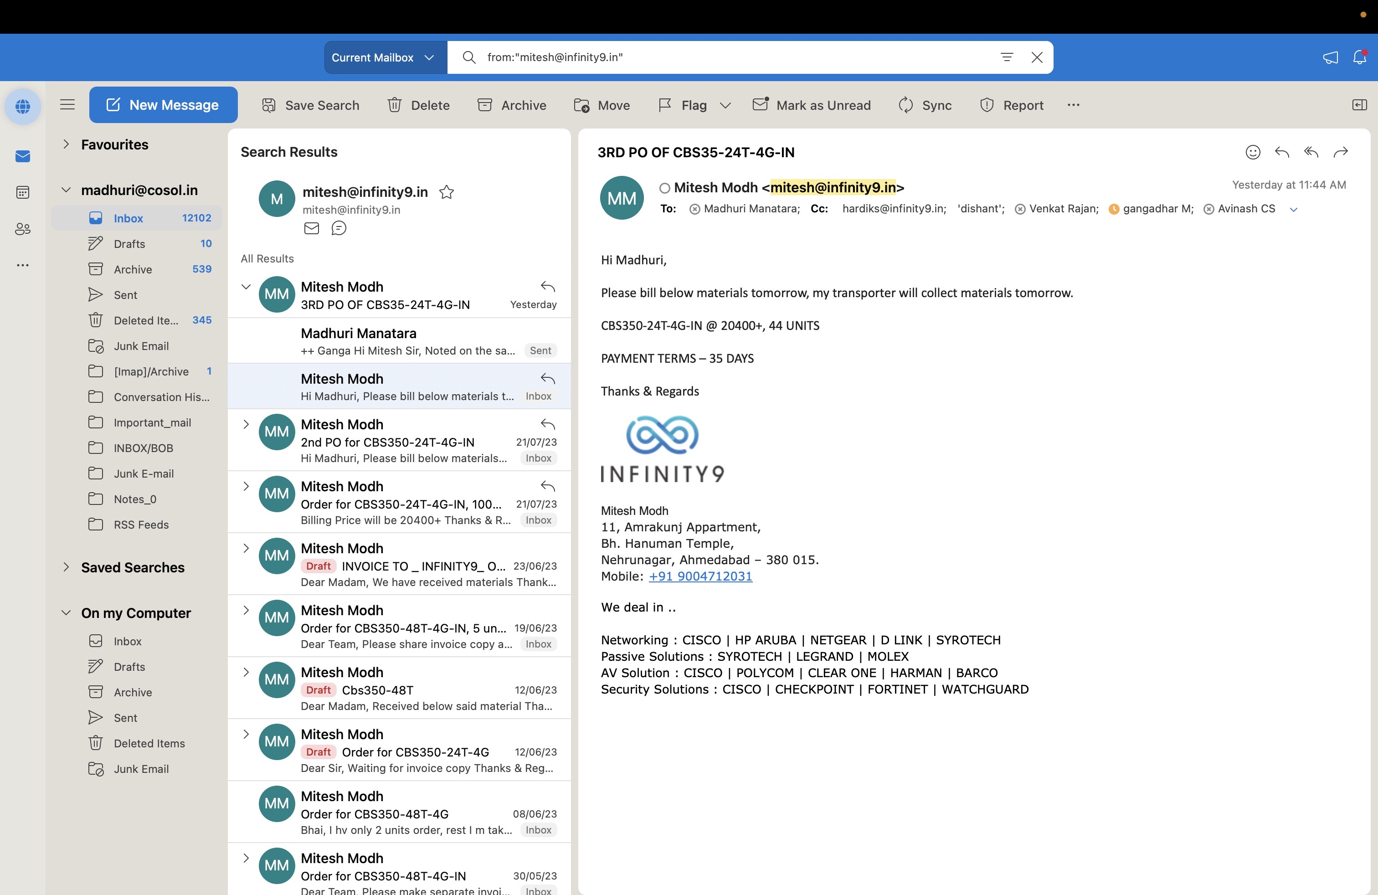Click the Forward arrow icon
1378x895 pixels.
[x=1340, y=152]
